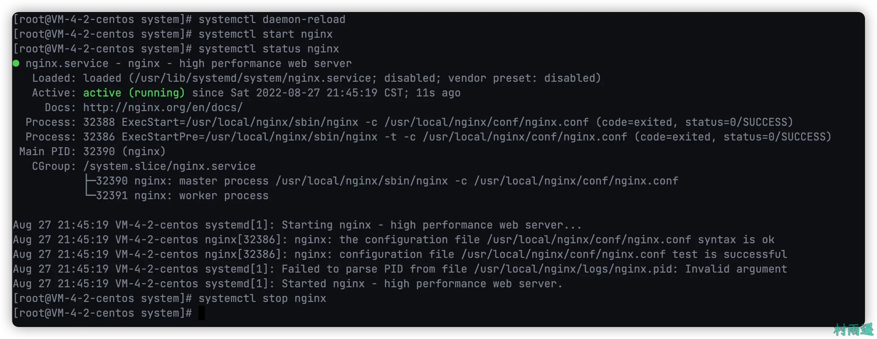
Task: Click the green service status dot
Action: (x=16, y=64)
